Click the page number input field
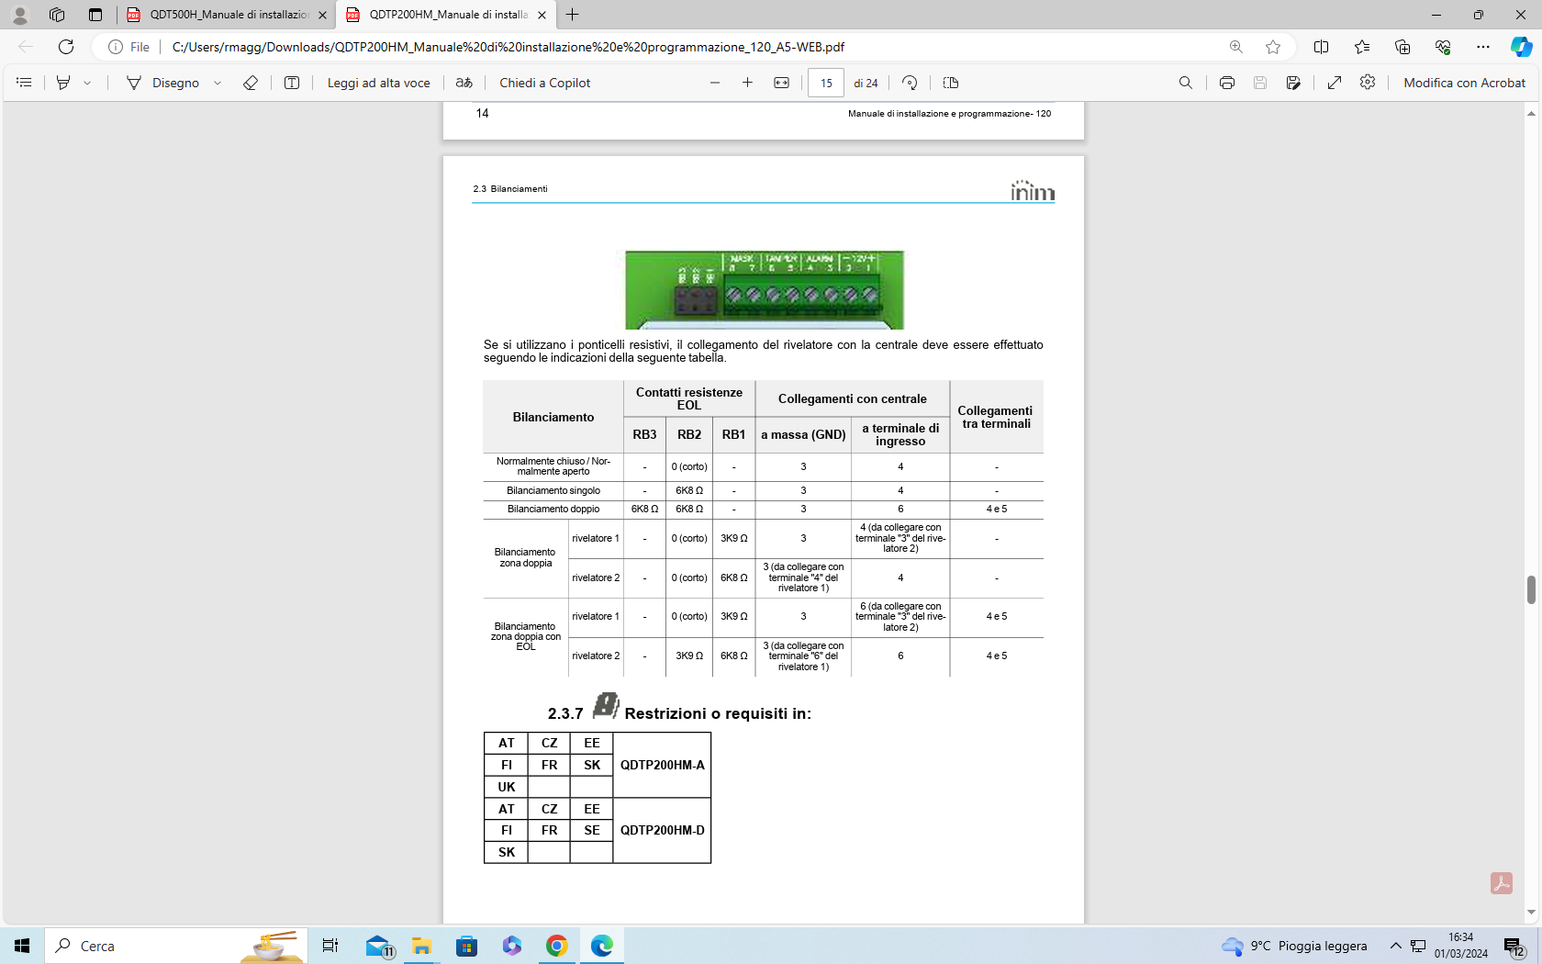Viewport: 1542px width, 964px height. pyautogui.click(x=826, y=83)
